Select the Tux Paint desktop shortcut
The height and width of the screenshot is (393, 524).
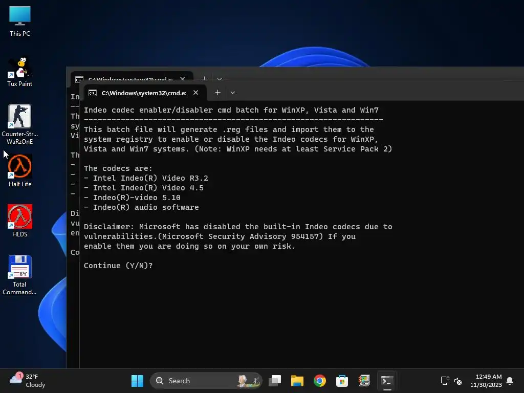coord(20,72)
